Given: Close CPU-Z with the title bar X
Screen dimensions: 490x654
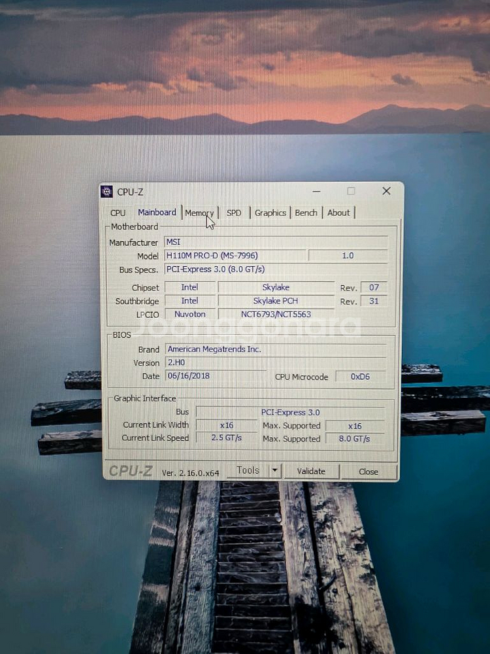Looking at the screenshot, I should coord(386,191).
